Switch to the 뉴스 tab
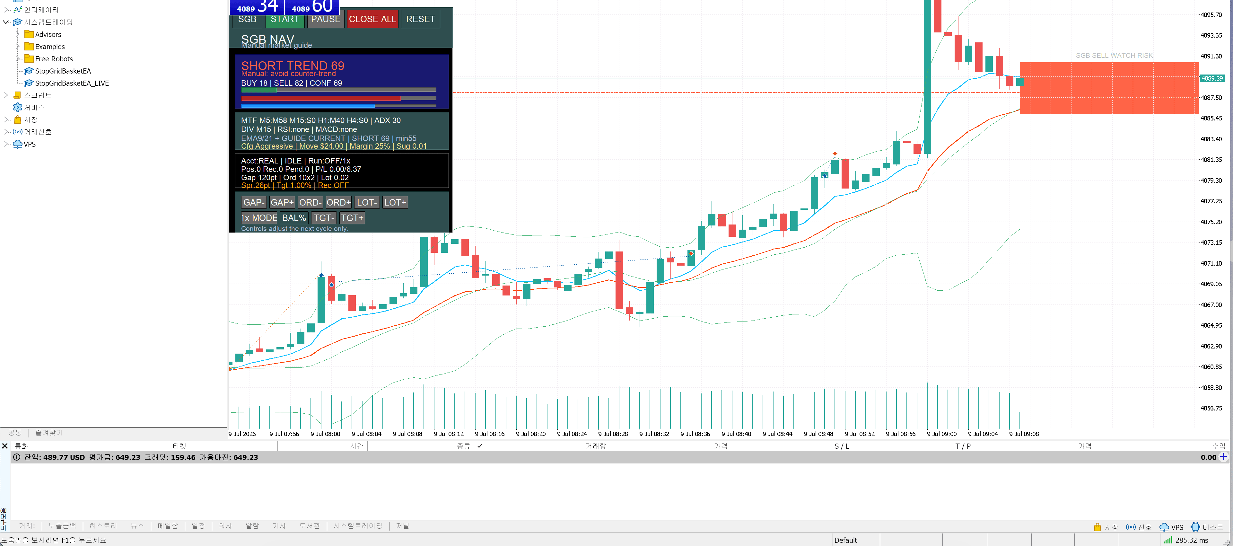The width and height of the screenshot is (1233, 546). [x=137, y=526]
